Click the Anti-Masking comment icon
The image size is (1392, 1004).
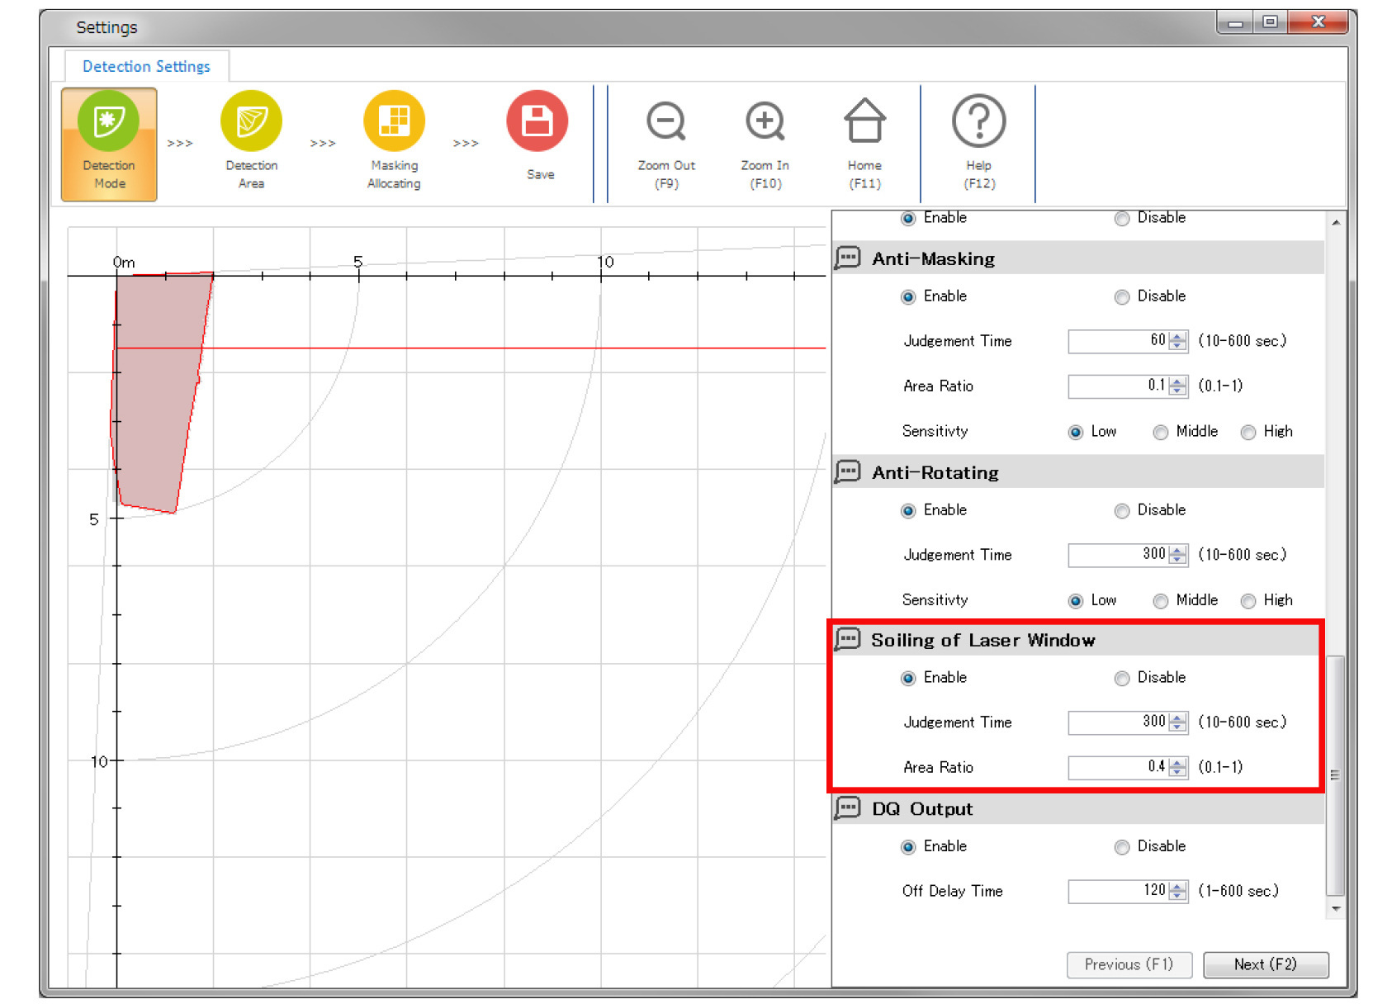[848, 258]
